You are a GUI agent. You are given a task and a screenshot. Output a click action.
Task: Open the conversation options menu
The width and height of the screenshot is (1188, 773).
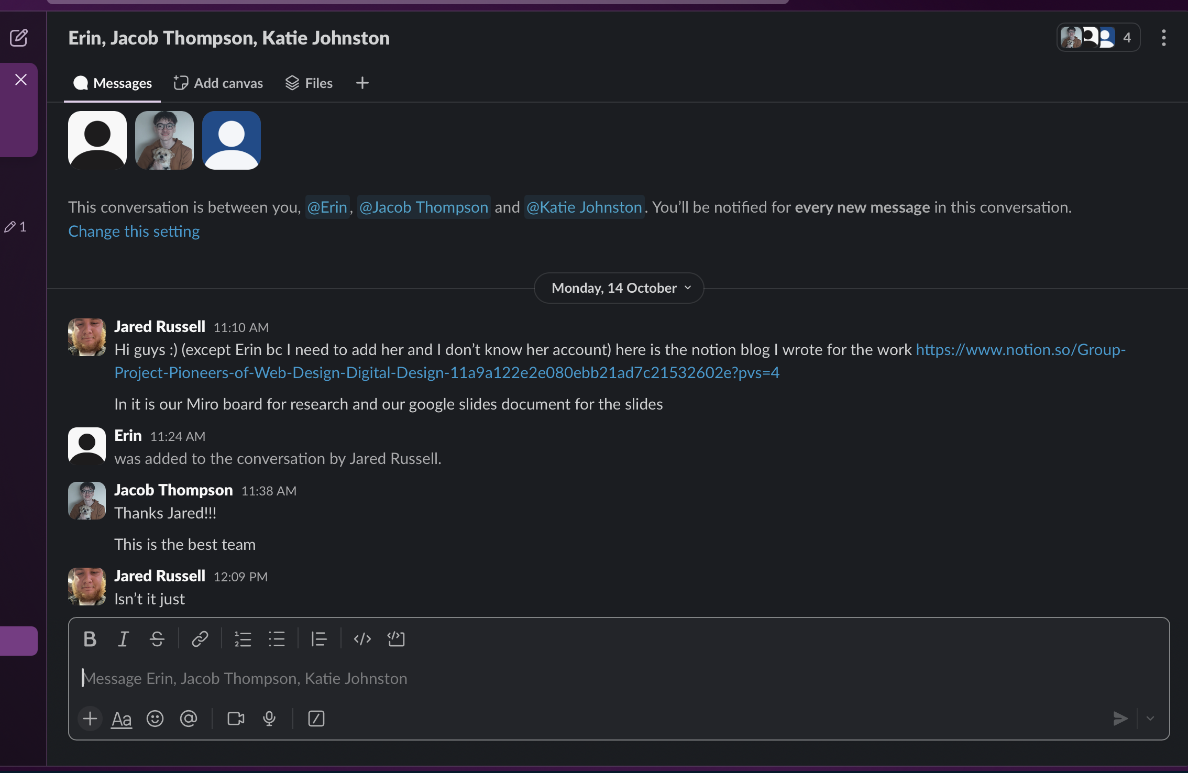[x=1163, y=37]
